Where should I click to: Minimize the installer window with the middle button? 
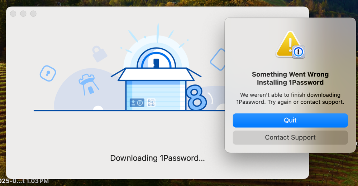click(x=23, y=14)
